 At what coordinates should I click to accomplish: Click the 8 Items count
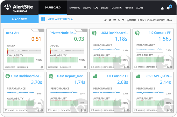142,20
